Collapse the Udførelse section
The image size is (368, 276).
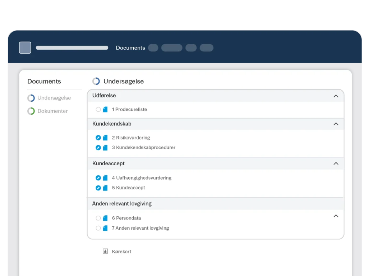pyautogui.click(x=336, y=96)
